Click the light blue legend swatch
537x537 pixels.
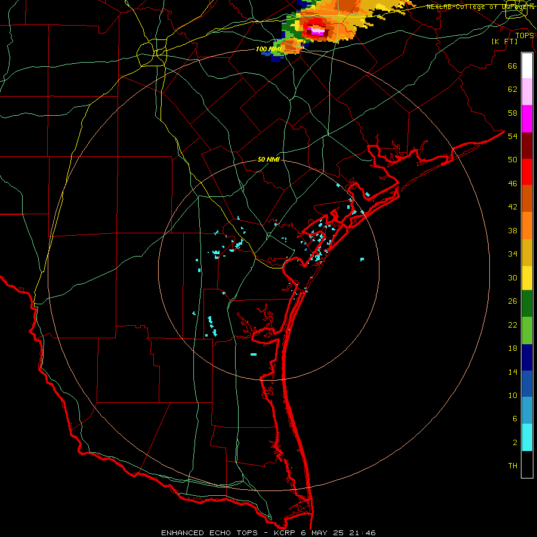click(527, 410)
